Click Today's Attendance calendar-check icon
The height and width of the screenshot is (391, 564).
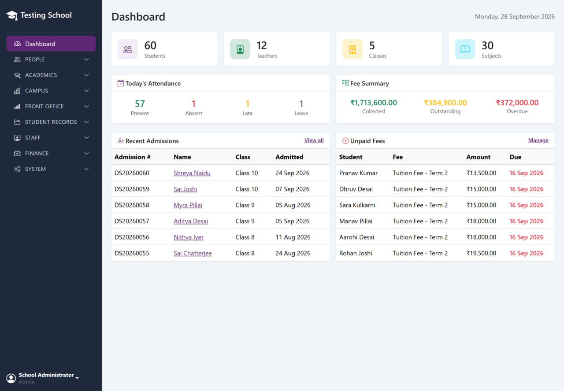coord(121,83)
